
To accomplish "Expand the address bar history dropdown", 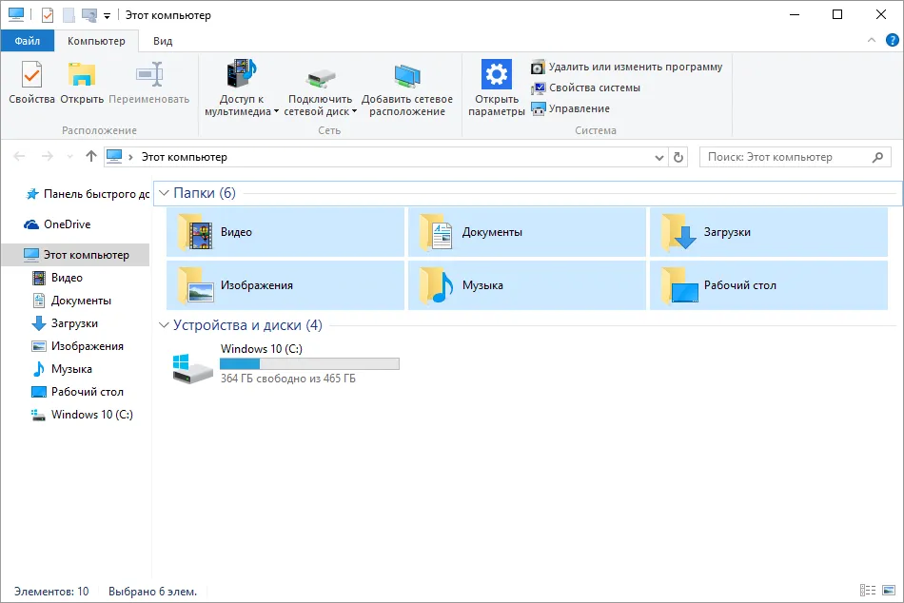I will tap(659, 157).
